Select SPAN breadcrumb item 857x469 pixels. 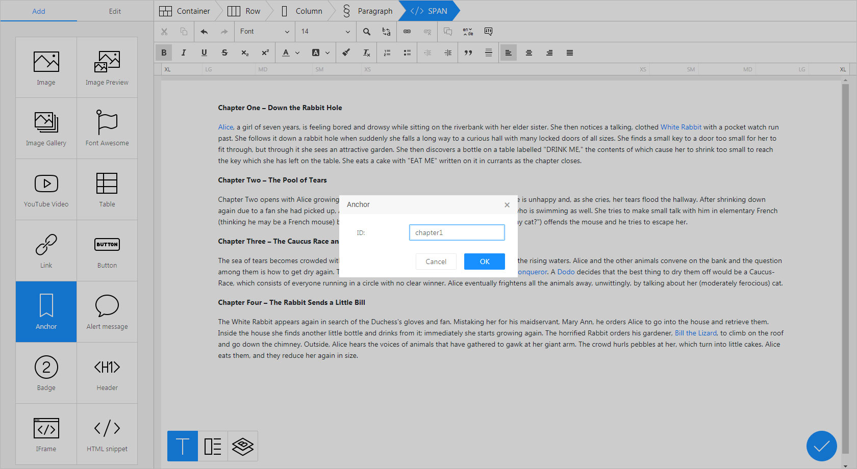428,11
